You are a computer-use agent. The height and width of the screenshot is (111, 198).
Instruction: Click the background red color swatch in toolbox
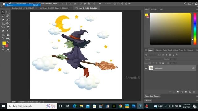(x=7, y=46)
